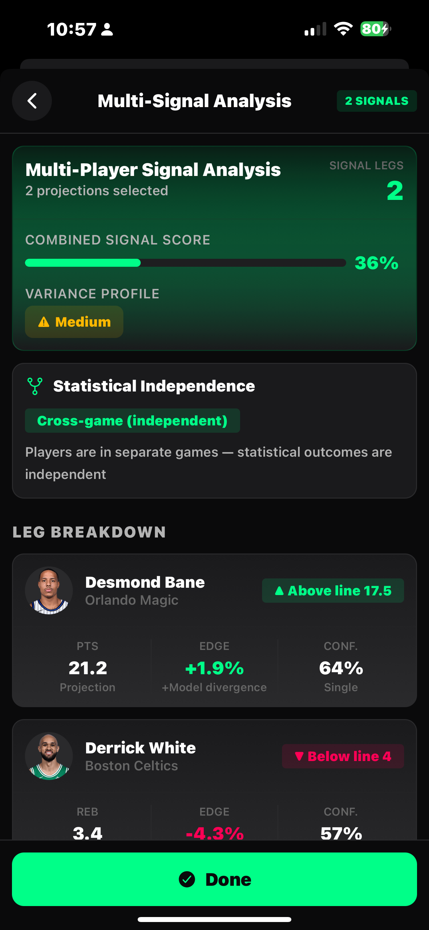
Task: Tap the 2 SIGNALS badge
Action: 377,101
